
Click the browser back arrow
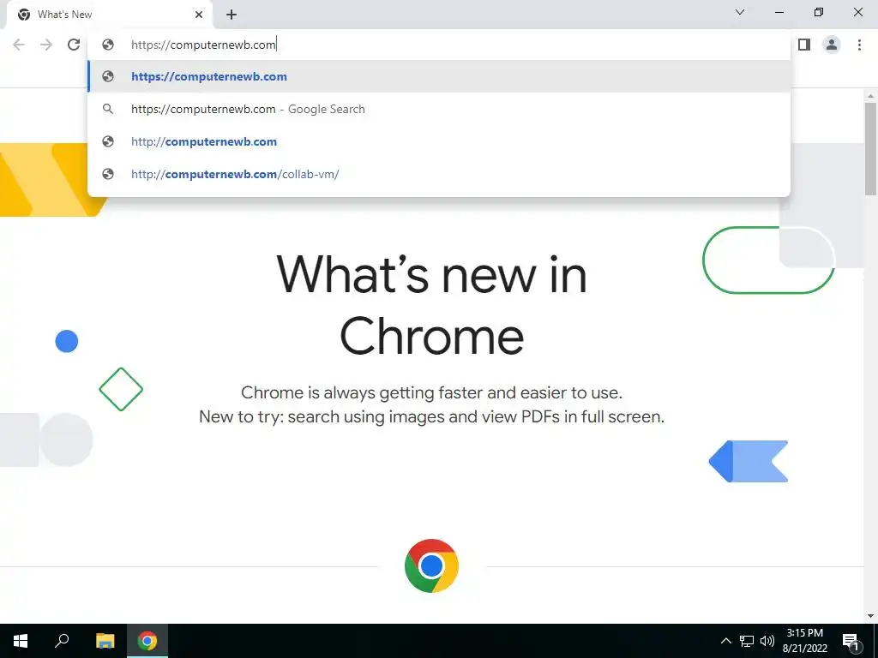click(x=19, y=45)
